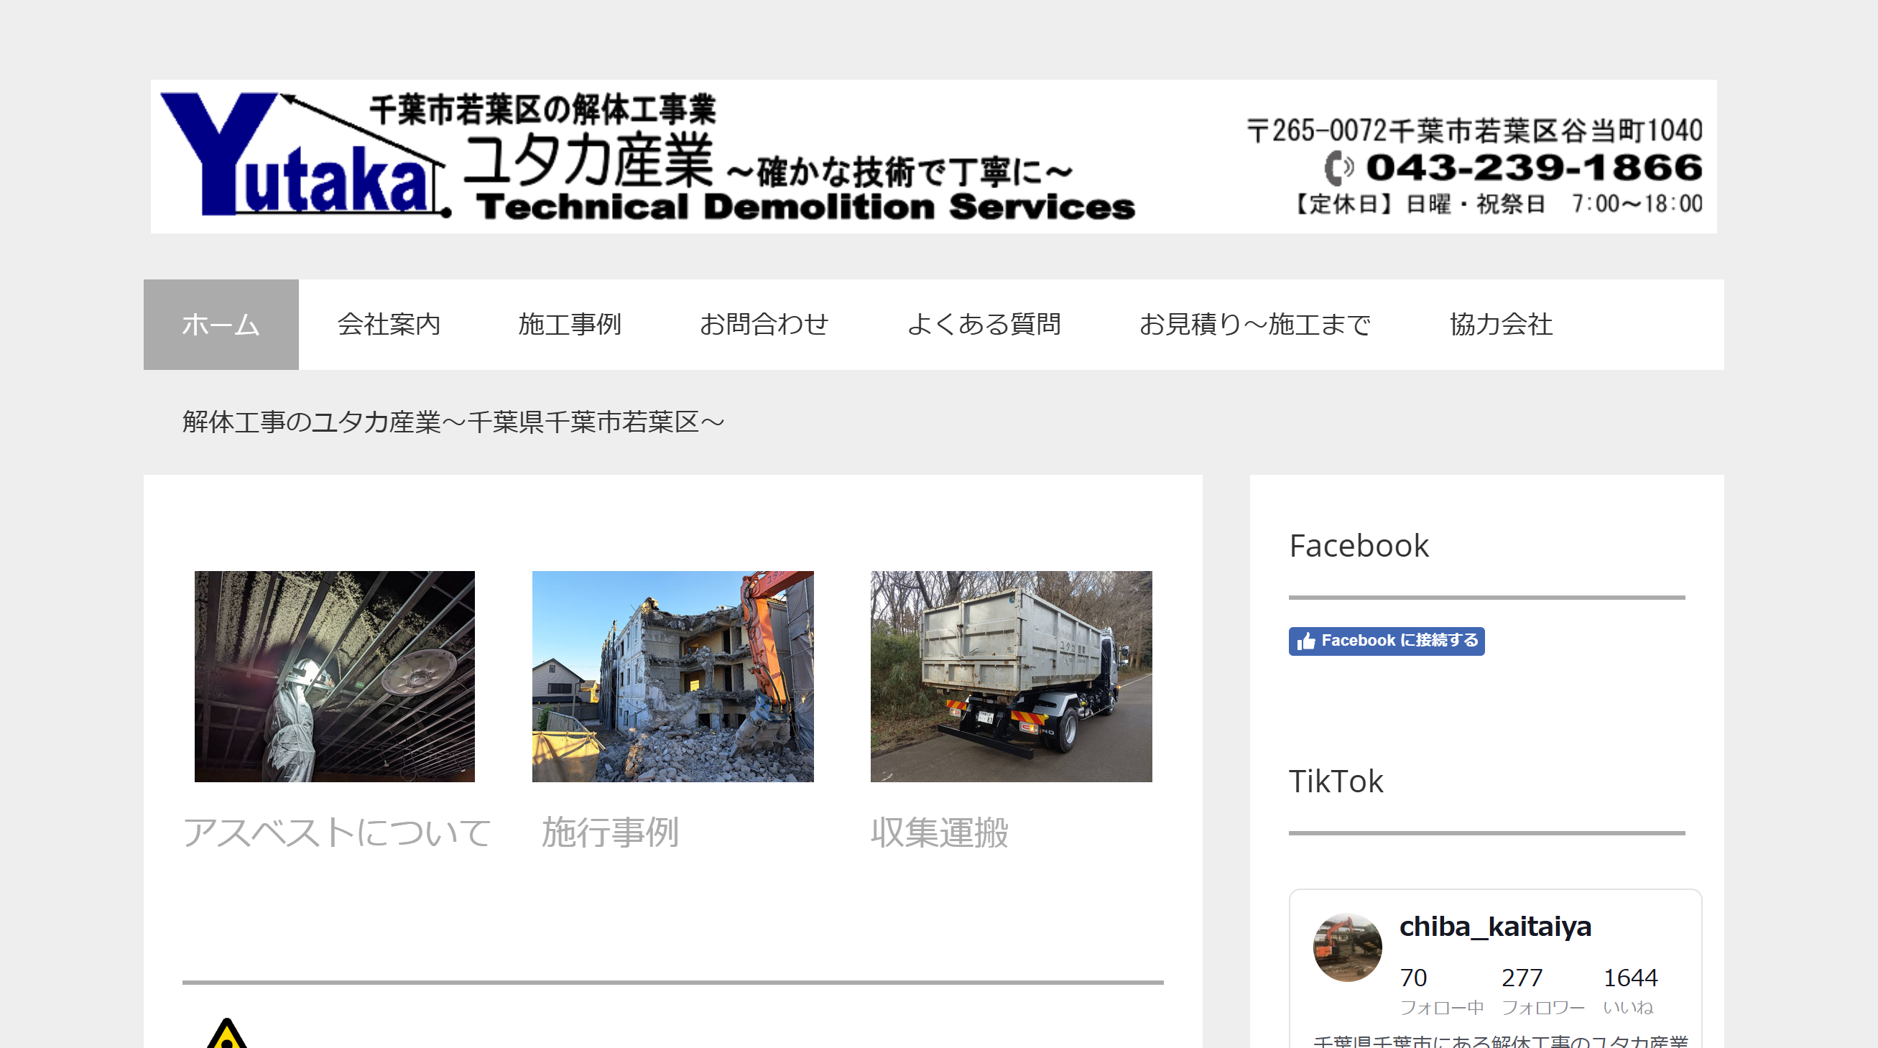This screenshot has width=1878, height=1048.
Task: Open the dump truck thumbnail photo
Action: [x=1011, y=677]
